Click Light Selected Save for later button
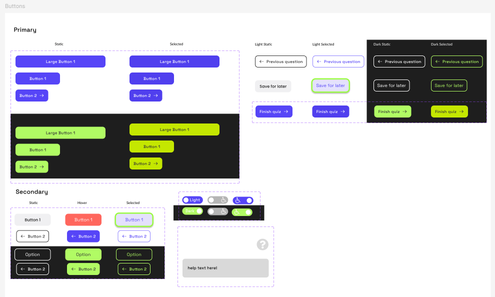Screen dimensions: 495x297 point(330,85)
